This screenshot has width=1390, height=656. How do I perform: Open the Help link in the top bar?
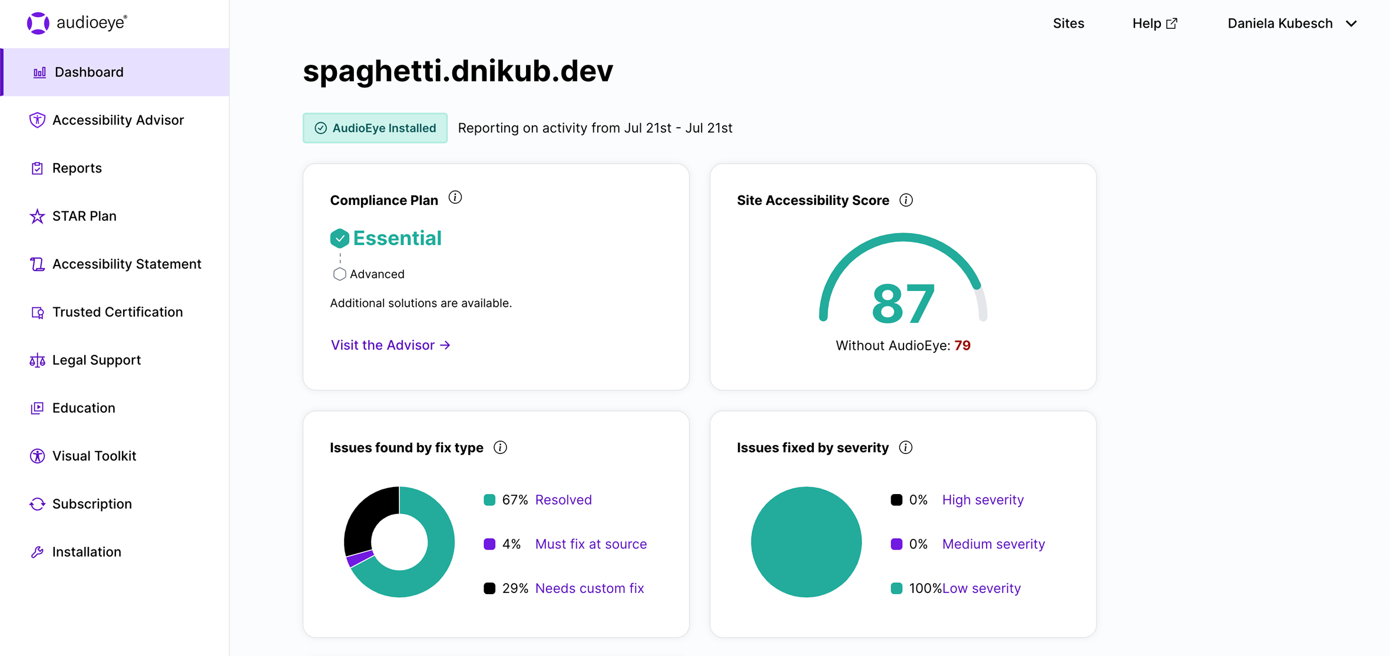1154,24
